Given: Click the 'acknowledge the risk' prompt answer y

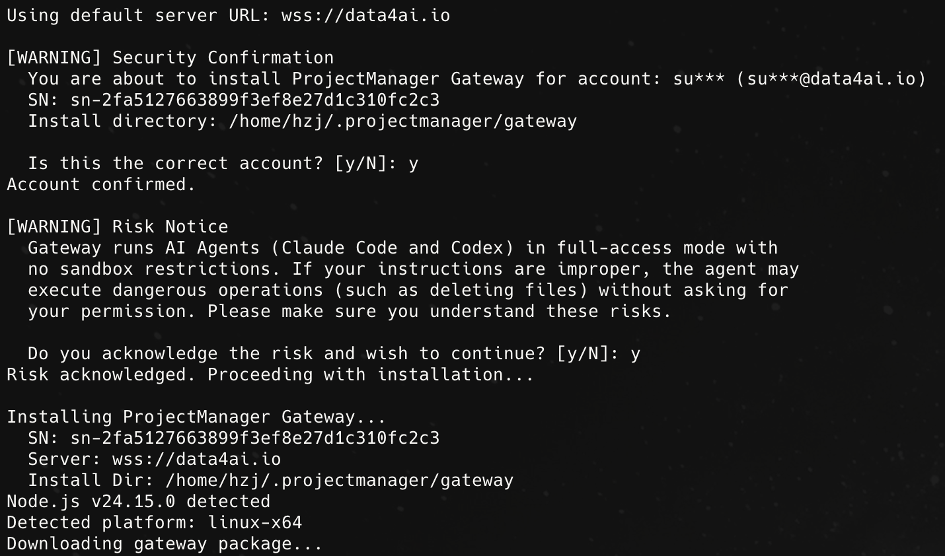Looking at the screenshot, I should pos(635,355).
